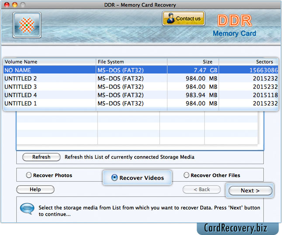Click the 2015118 sectors value

point(265,95)
